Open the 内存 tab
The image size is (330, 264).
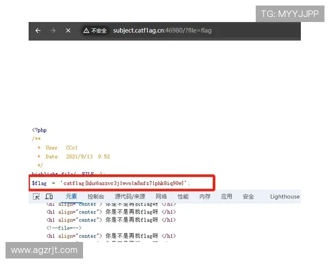point(205,197)
